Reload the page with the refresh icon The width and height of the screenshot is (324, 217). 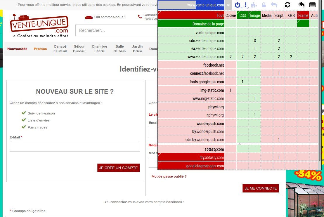click(x=287, y=5)
